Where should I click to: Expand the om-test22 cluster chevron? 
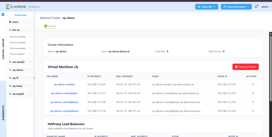coord(31,62)
